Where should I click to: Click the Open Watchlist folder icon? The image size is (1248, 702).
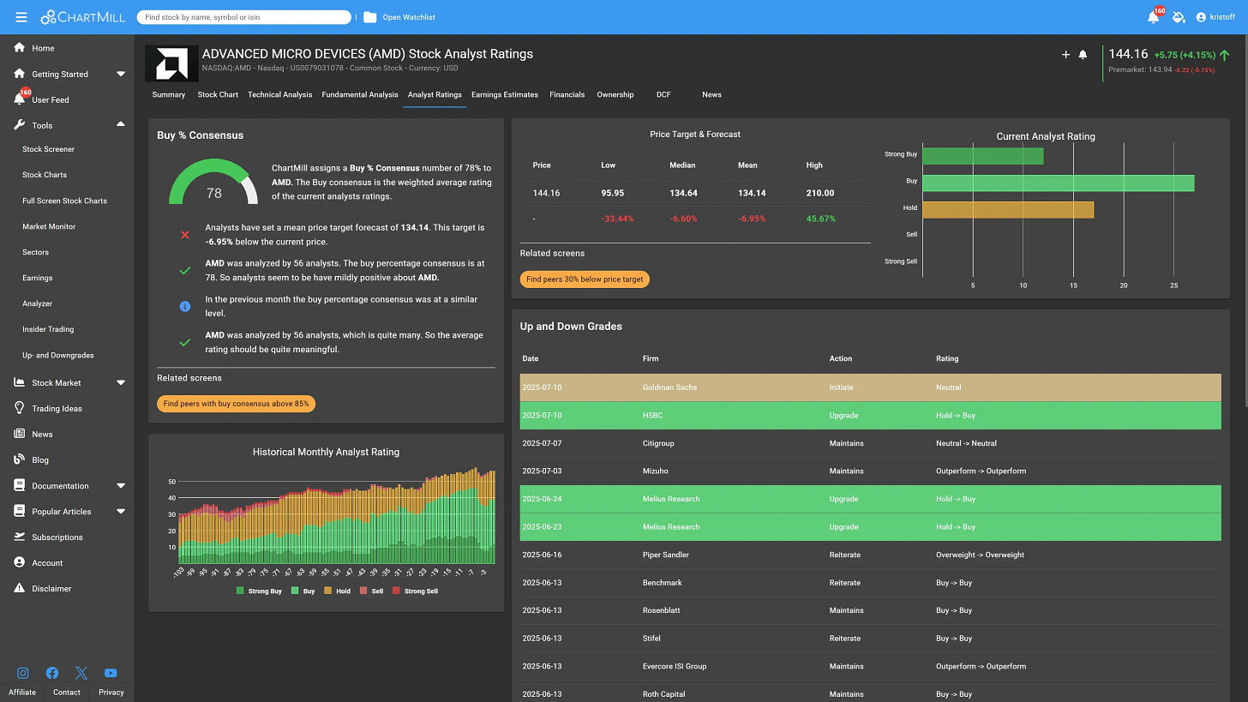pyautogui.click(x=369, y=17)
